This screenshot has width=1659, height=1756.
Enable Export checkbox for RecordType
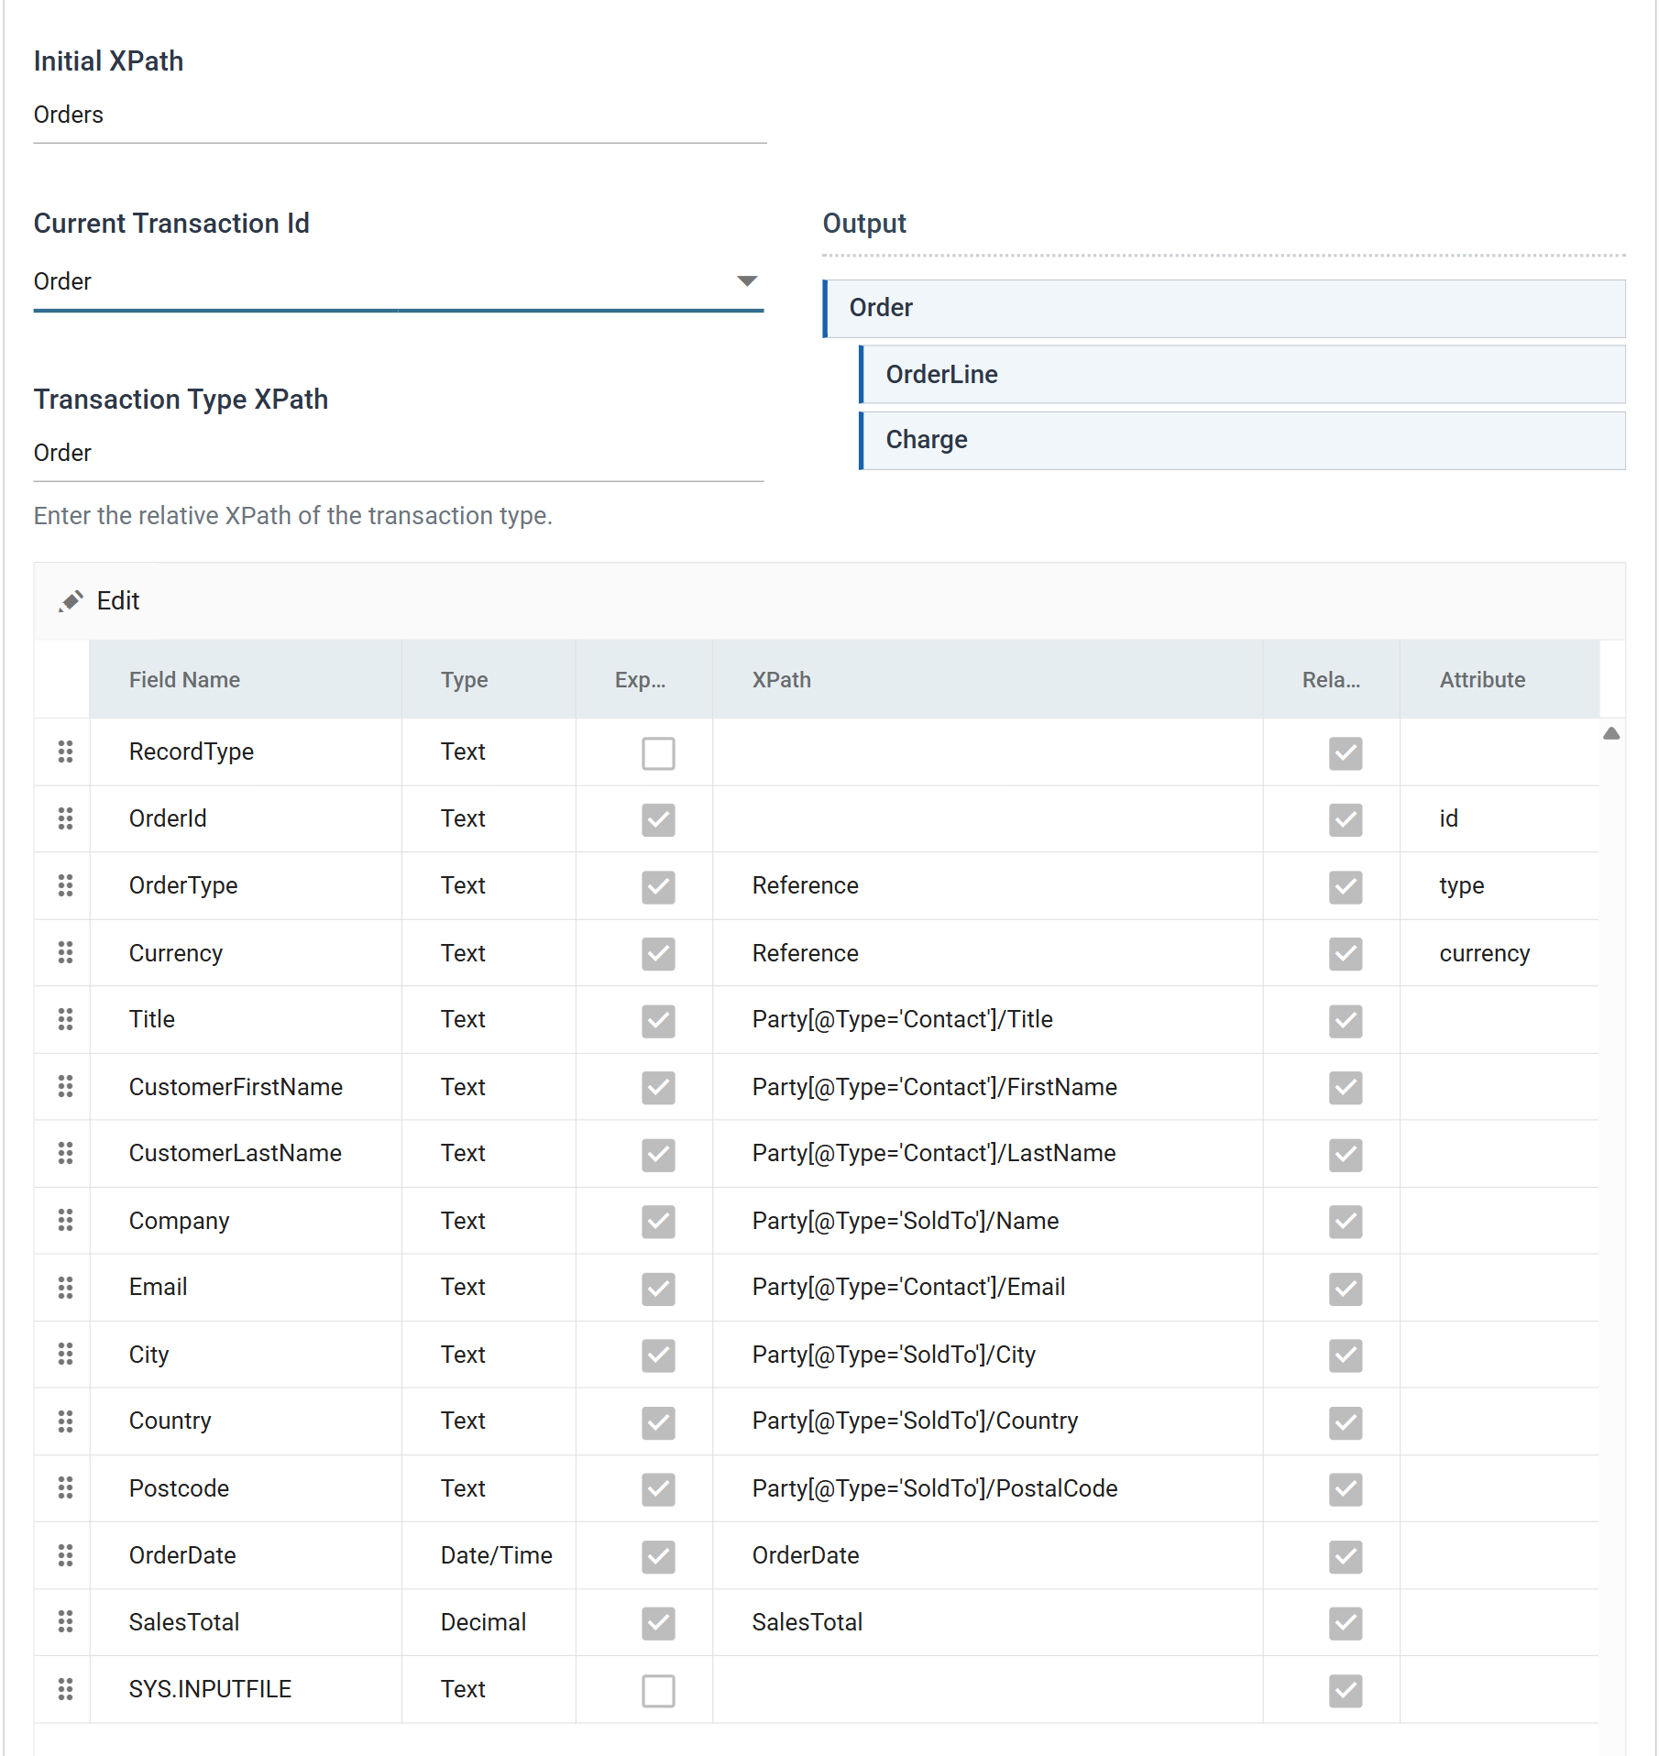658,753
